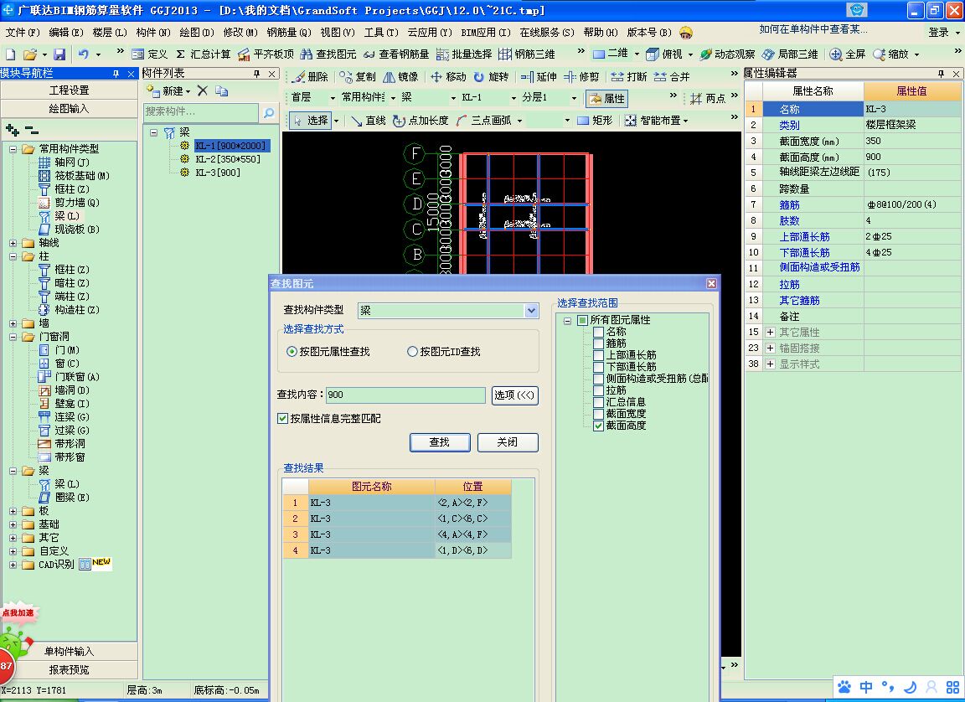Select 按图元ID查找 radio option
The width and height of the screenshot is (965, 702).
tap(444, 351)
